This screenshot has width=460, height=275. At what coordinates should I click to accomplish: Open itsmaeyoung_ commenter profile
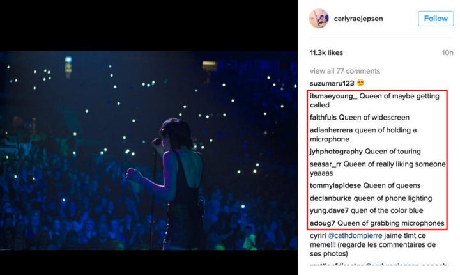333,96
